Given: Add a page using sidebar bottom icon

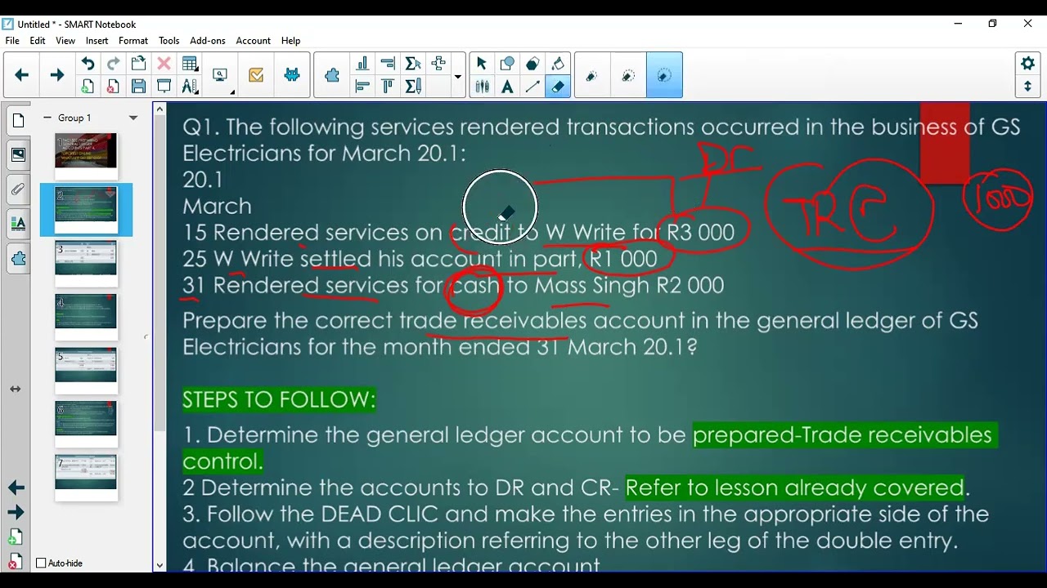Looking at the screenshot, I should point(16,537).
